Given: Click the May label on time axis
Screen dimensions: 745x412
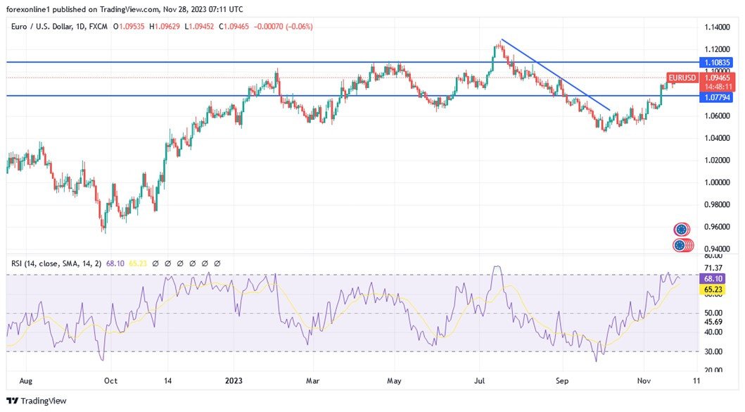Looking at the screenshot, I should click(395, 380).
